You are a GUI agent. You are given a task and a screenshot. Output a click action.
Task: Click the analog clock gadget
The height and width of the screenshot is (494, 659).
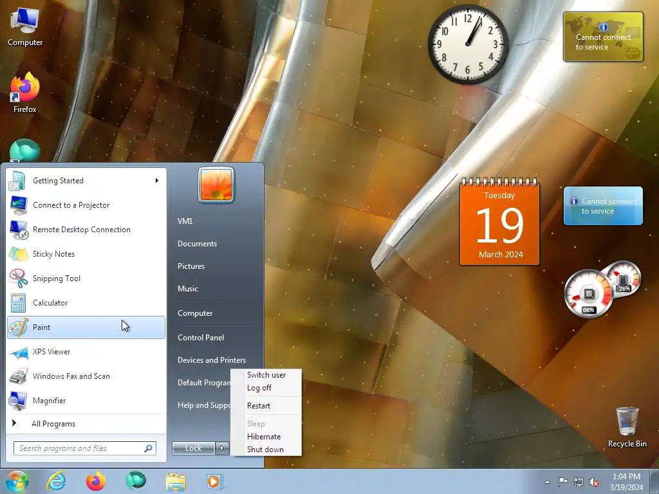point(468,44)
